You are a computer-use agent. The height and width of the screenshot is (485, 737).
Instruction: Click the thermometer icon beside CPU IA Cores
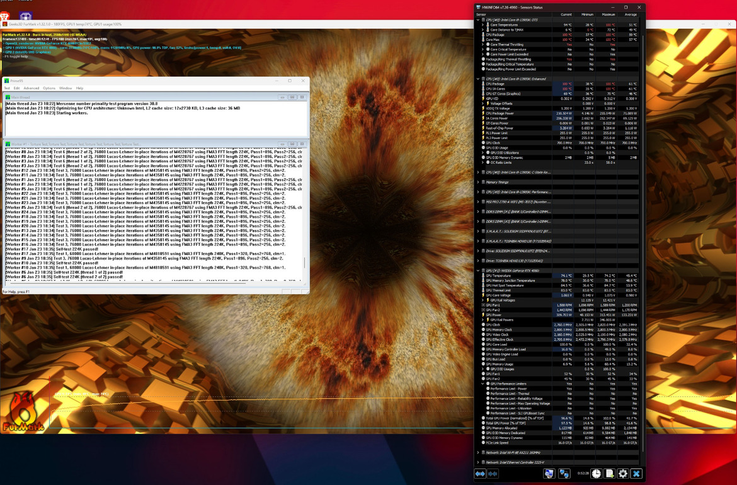(x=483, y=89)
